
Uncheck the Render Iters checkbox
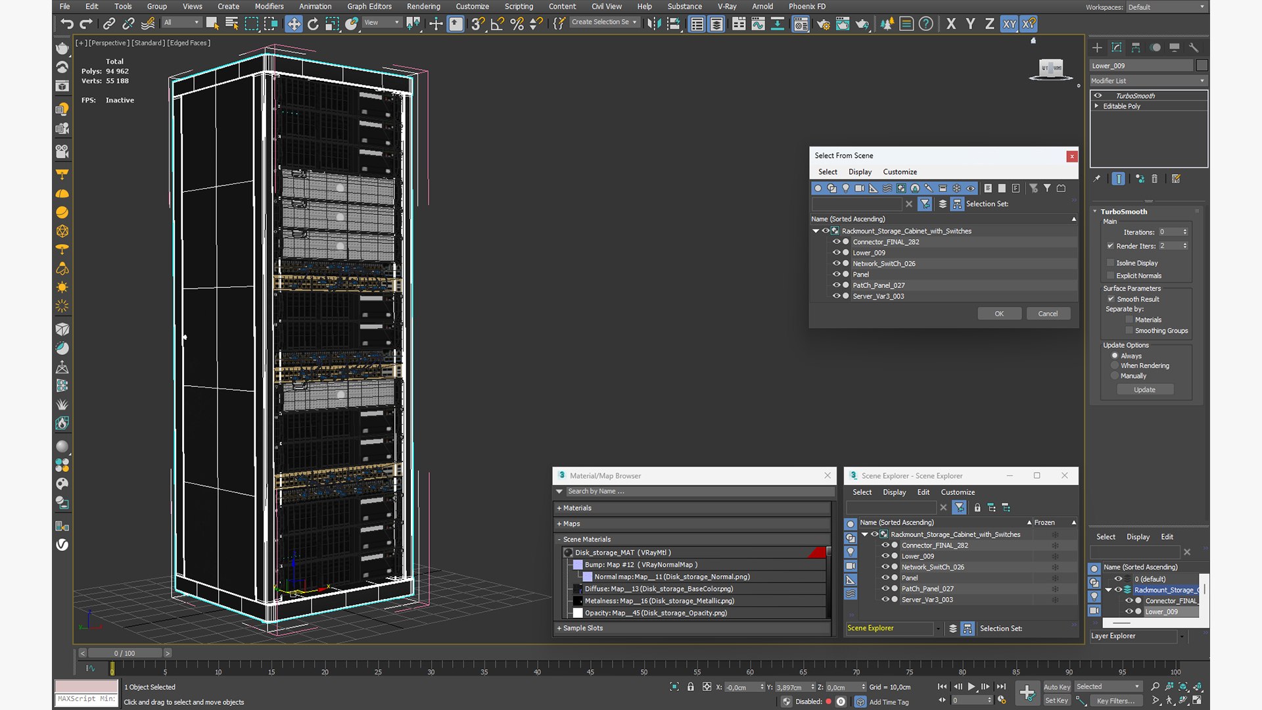tap(1111, 246)
